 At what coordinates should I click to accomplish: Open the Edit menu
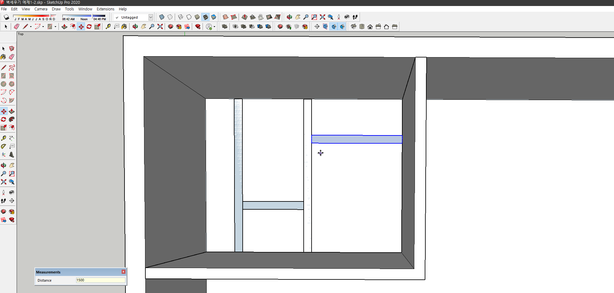coord(14,9)
